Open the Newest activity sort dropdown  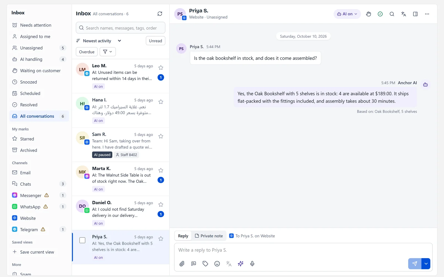tap(99, 41)
